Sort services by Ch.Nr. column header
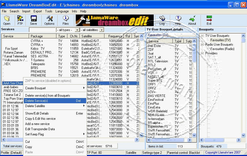The image size is (247, 156). [x=74, y=36]
